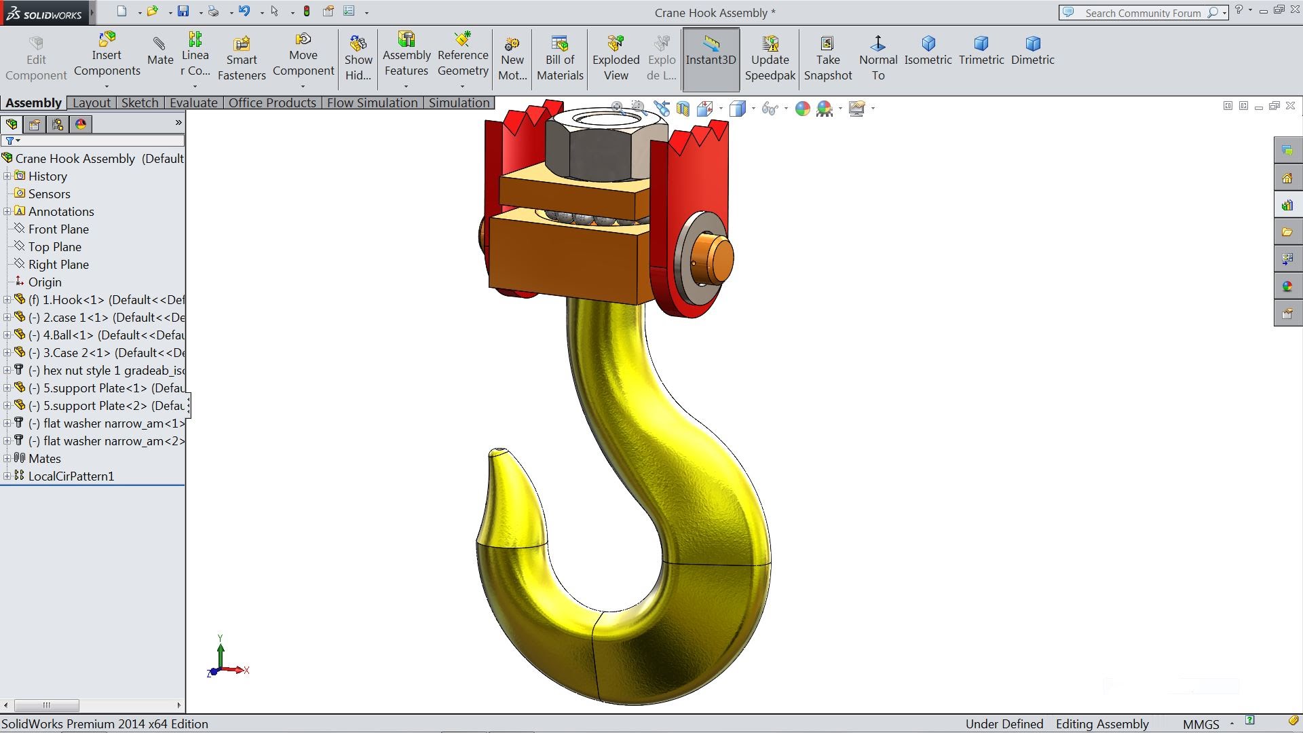Image resolution: width=1303 pixels, height=733 pixels.
Task: Expand 1.Hook<1> component node
Action: pos(7,299)
